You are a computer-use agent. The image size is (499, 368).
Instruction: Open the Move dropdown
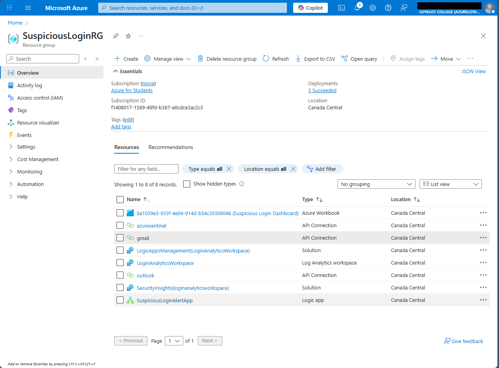446,59
